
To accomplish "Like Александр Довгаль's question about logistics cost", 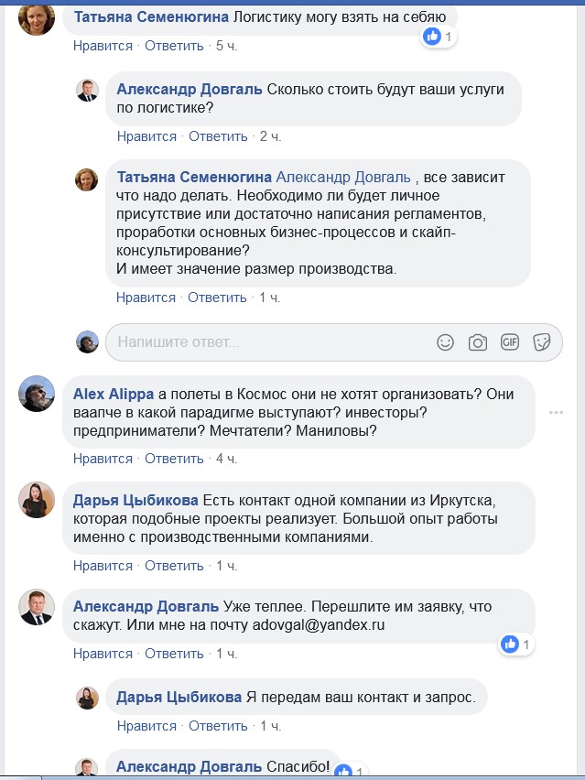I will pos(146,136).
